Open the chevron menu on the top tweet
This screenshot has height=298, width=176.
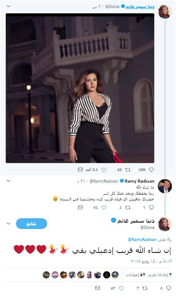[x=8, y=6]
